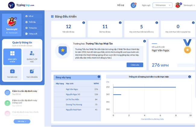This screenshot has width=196, height=127.
Task: Click the Chỉnh sửa button
Action: click(x=135, y=65)
